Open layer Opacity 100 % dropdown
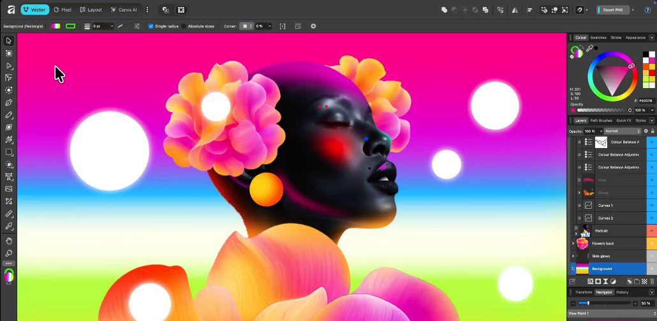This screenshot has width=657, height=321. [601, 131]
